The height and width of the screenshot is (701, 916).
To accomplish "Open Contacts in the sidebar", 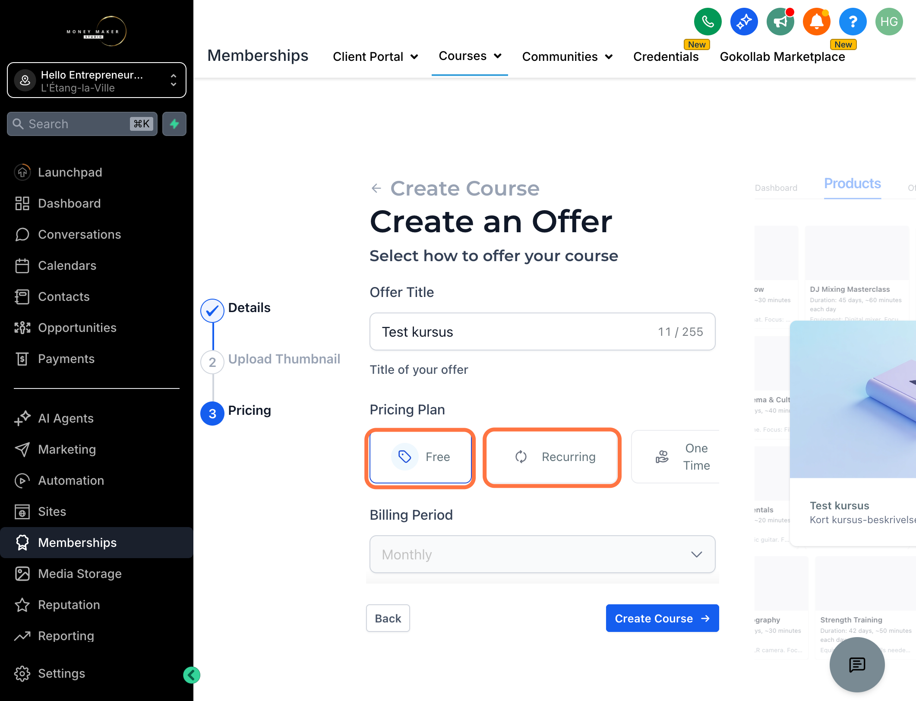I will pyautogui.click(x=97, y=297).
